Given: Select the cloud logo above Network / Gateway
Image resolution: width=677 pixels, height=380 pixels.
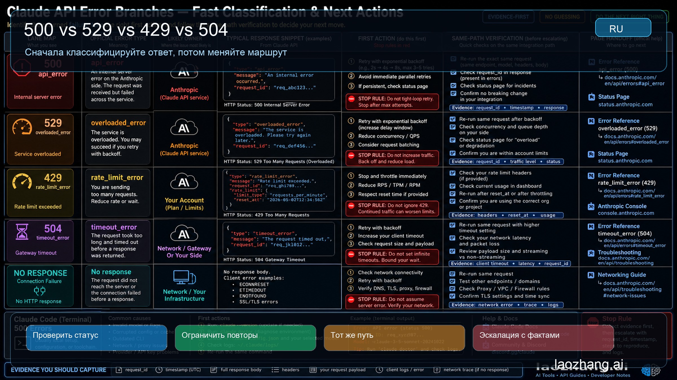Looking at the screenshot, I should tap(184, 233).
